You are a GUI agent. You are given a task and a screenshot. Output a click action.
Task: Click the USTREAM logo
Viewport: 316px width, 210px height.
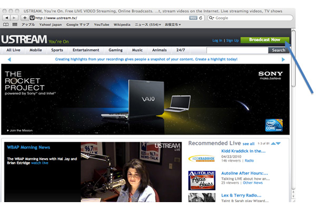point(24,39)
